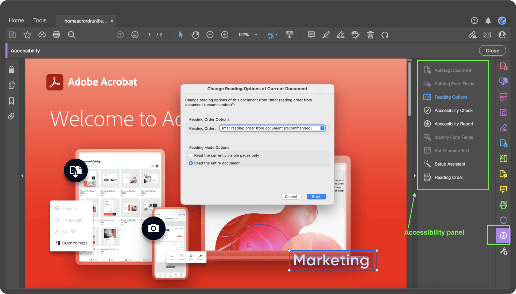Open Accessibility Check in panel

tap(453, 111)
